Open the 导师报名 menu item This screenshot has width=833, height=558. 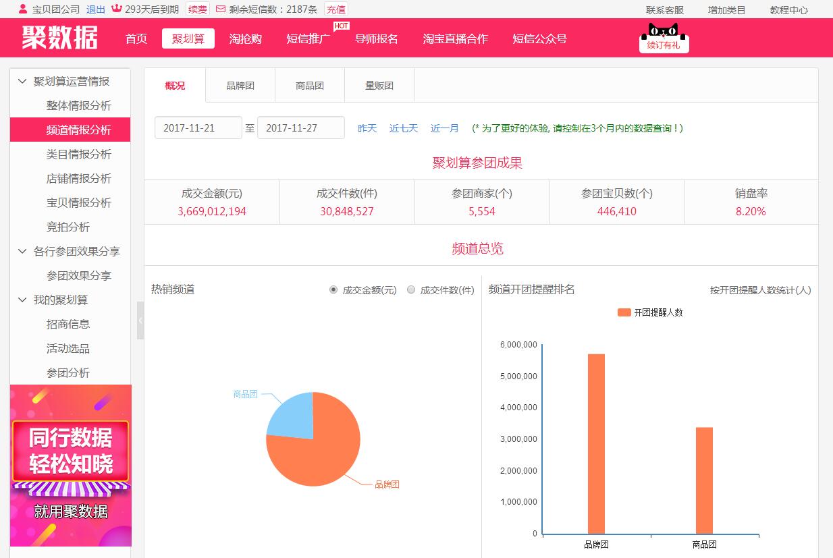click(x=377, y=38)
